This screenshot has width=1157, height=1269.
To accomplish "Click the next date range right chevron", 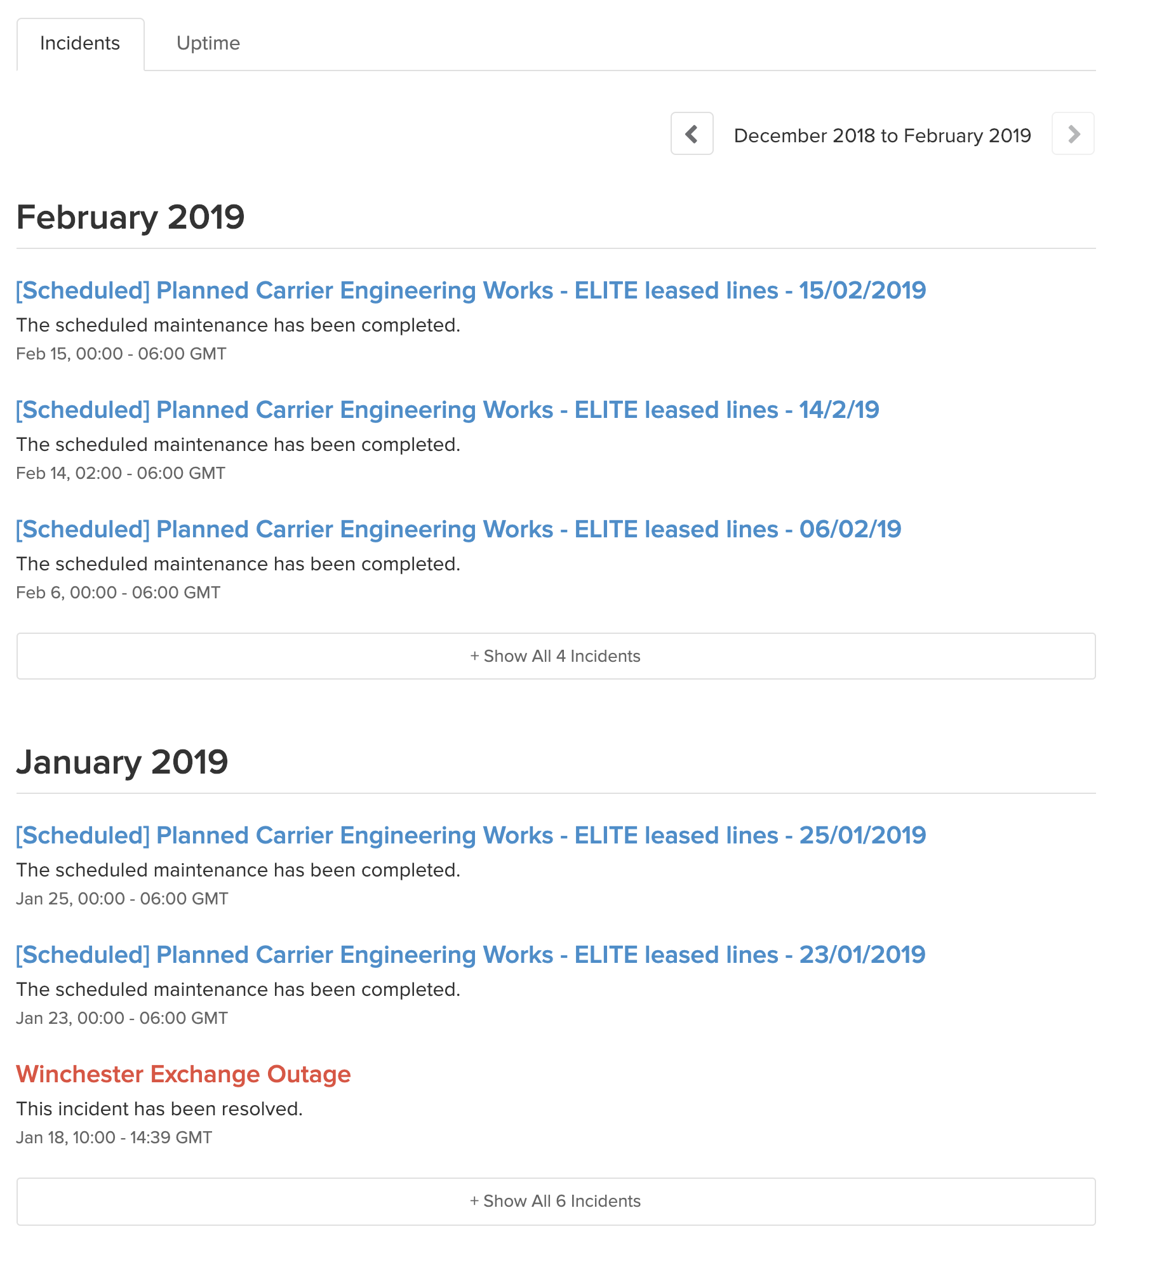I will click(x=1073, y=134).
